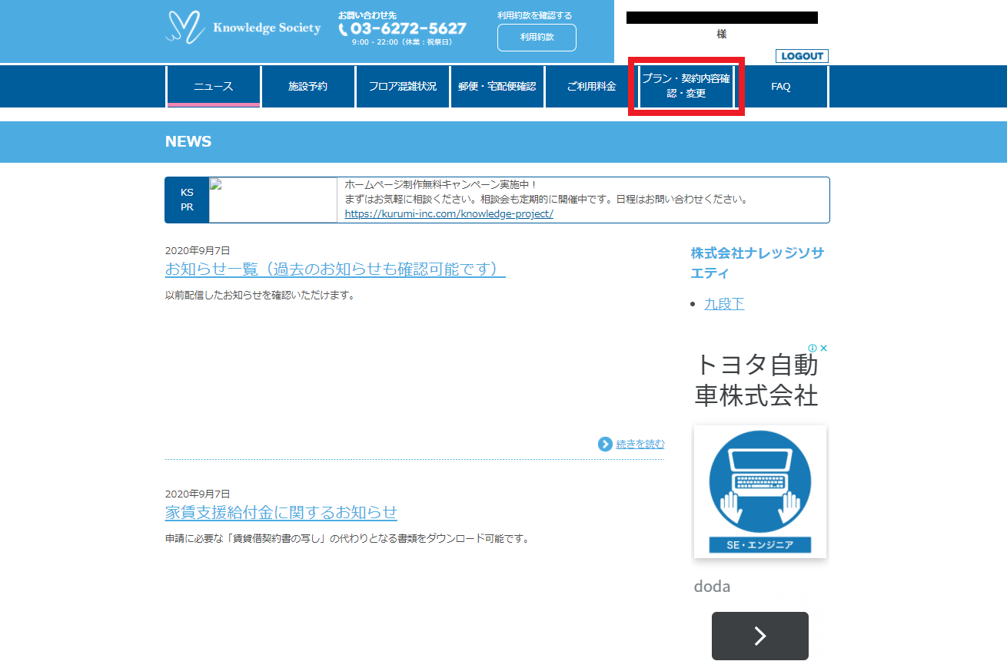Open 家賃支援給付金に関するお知らせ article
The width and height of the screenshot is (1007, 671).
(x=281, y=512)
